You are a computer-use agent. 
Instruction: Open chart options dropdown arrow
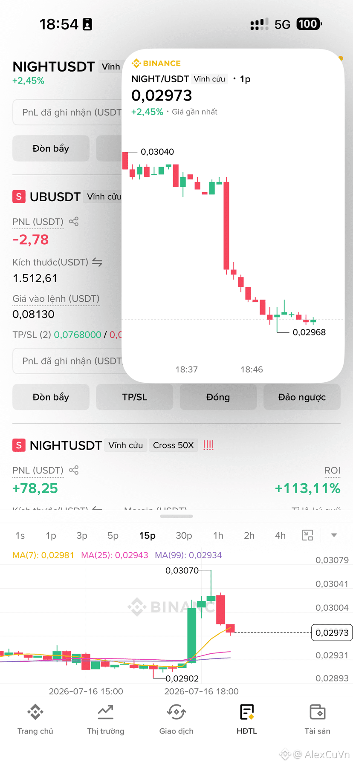334,535
